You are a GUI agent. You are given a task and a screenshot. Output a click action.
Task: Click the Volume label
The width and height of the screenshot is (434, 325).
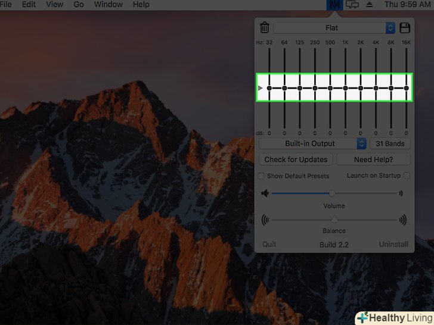tap(334, 206)
